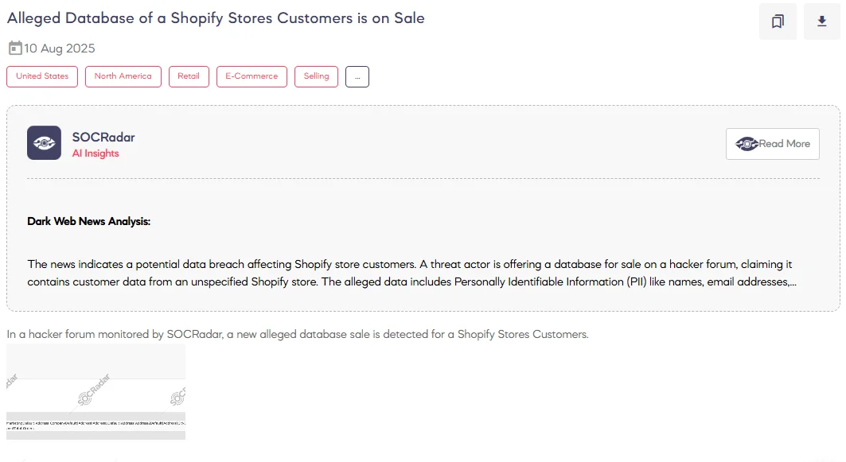Expand hidden tags with the ellipsis button
Viewport: 846px width, 462px height.
point(357,76)
